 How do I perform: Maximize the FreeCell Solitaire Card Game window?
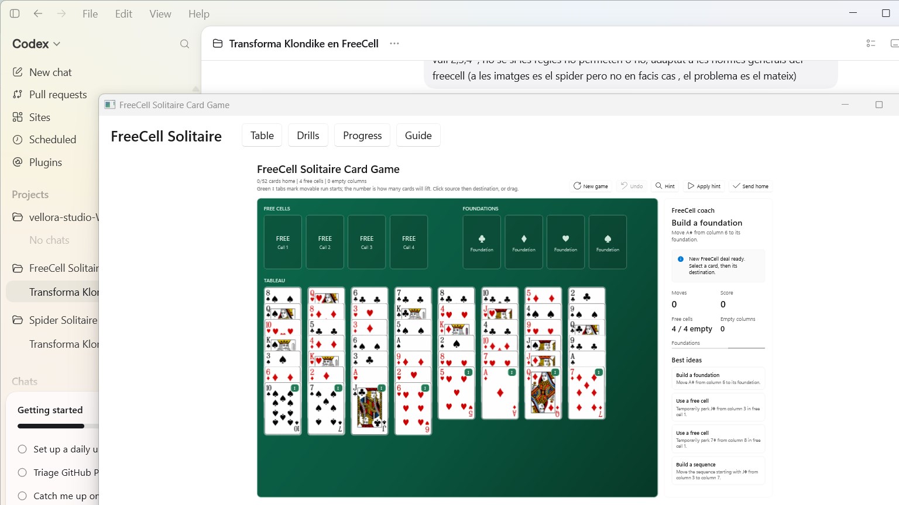(x=879, y=105)
